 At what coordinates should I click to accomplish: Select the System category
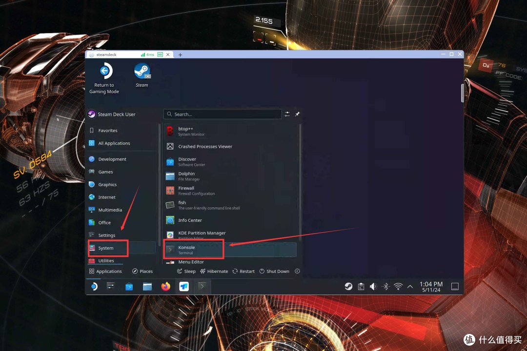coord(122,248)
